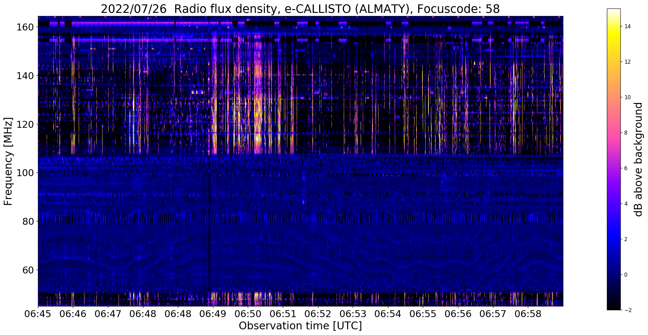Click the 160 frequency tick label
Screen dimensions: 648x335
click(25, 27)
